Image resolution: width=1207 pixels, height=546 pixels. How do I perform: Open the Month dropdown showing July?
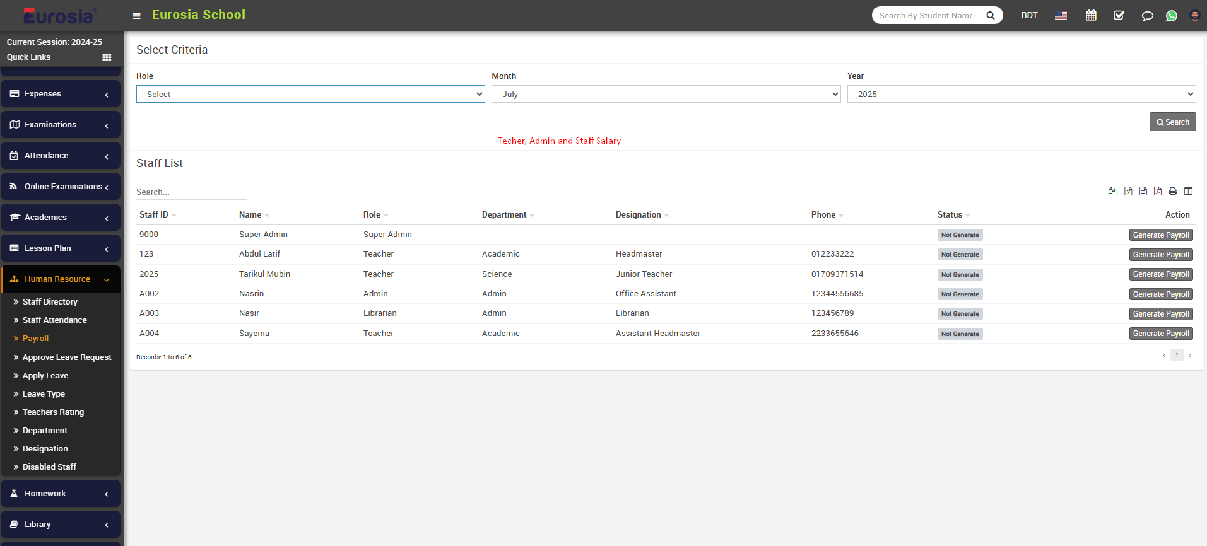pos(666,94)
